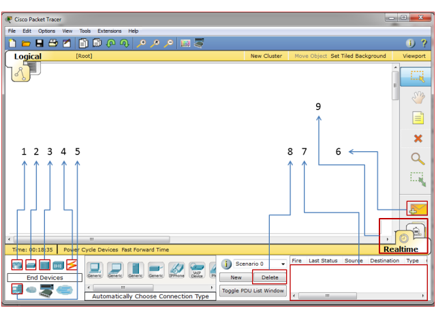Pick the VoIP Device
This screenshot has height=327, width=436.
tap(197, 270)
